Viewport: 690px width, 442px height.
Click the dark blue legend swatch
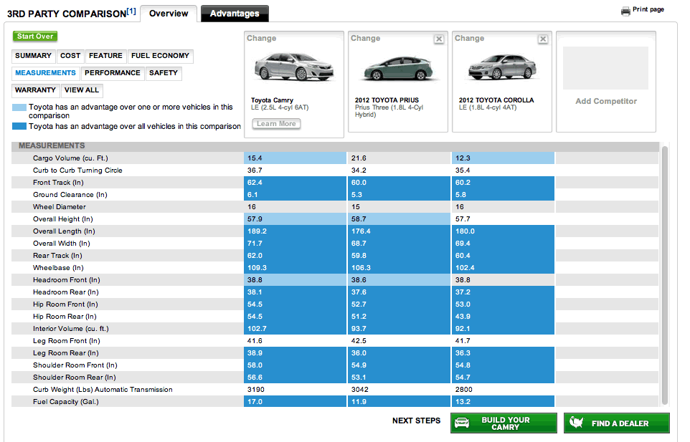[19, 127]
